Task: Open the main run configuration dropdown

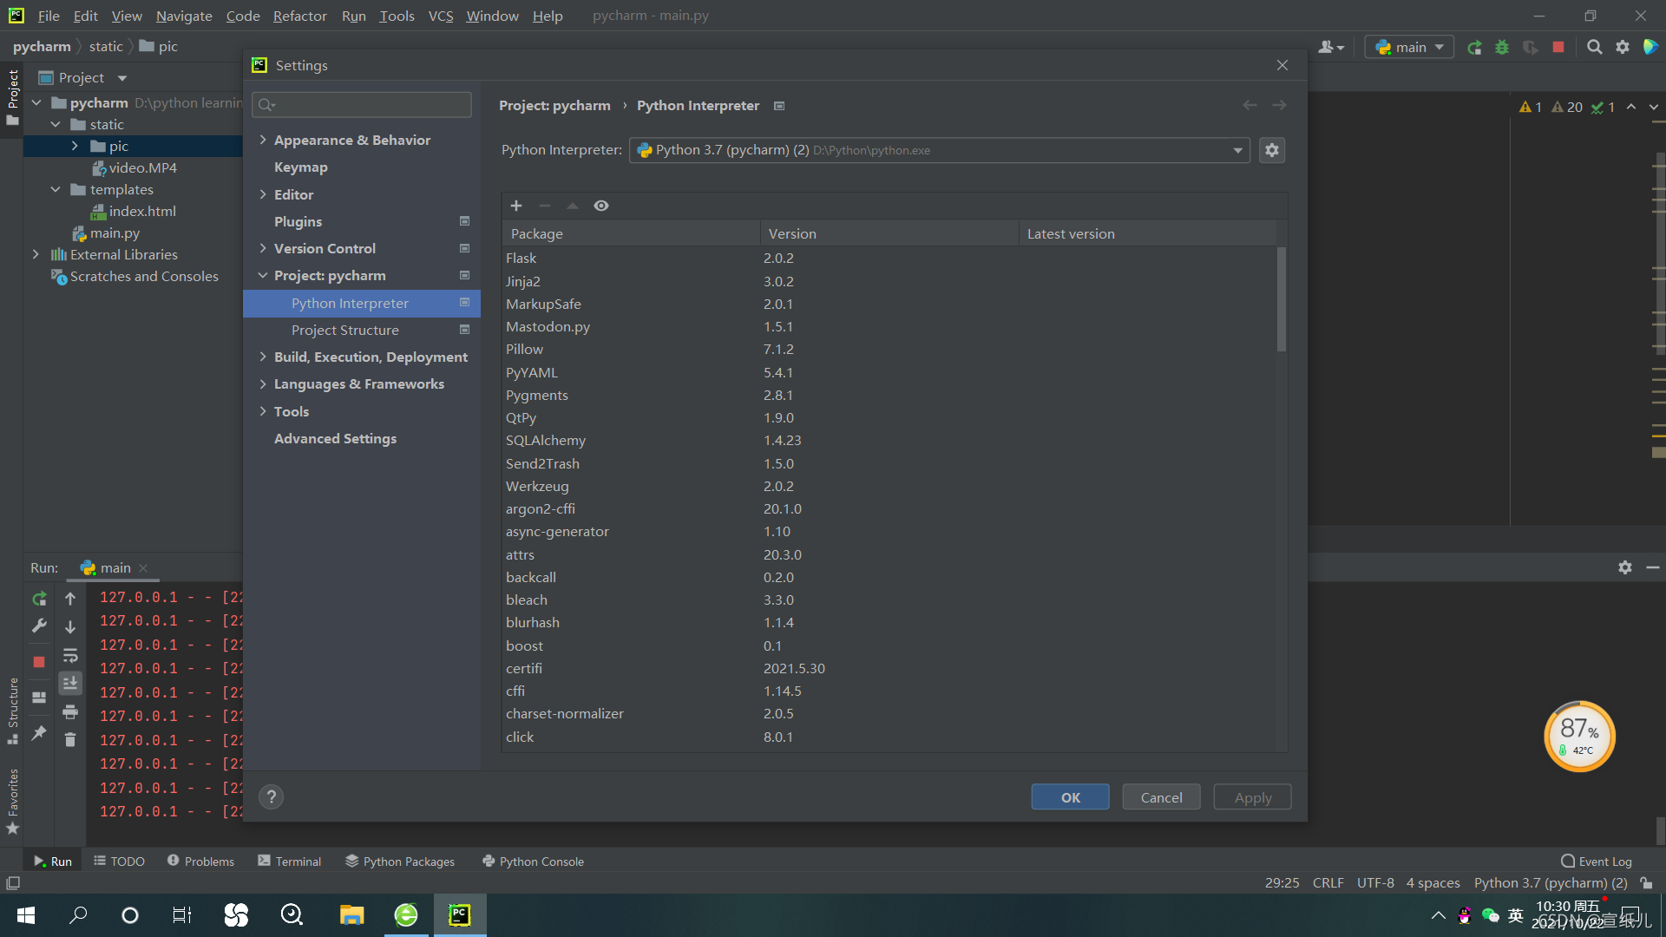Action: pos(1409,47)
